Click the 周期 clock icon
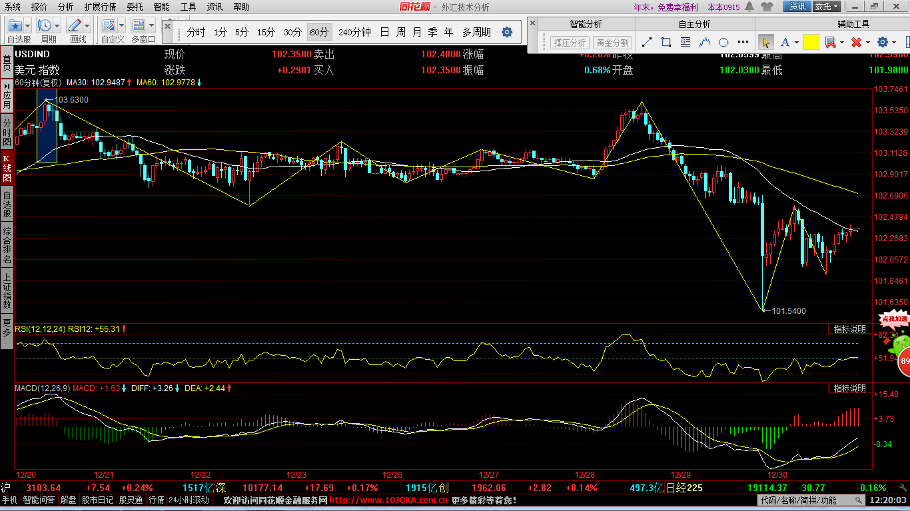 [x=44, y=26]
